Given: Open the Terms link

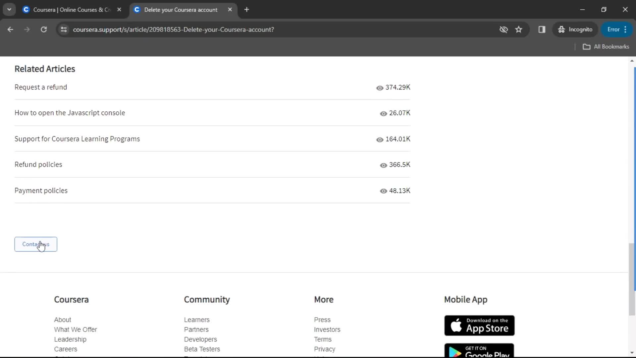Looking at the screenshot, I should pos(323,339).
